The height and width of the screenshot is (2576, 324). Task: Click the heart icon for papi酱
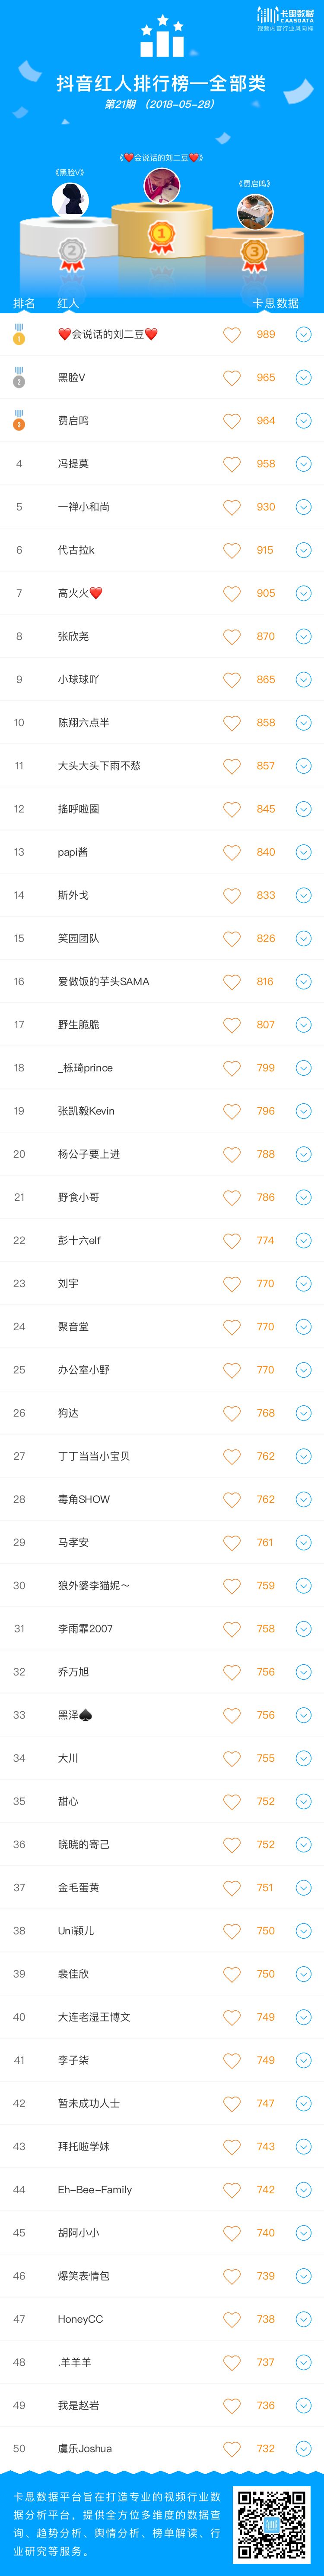click(232, 852)
